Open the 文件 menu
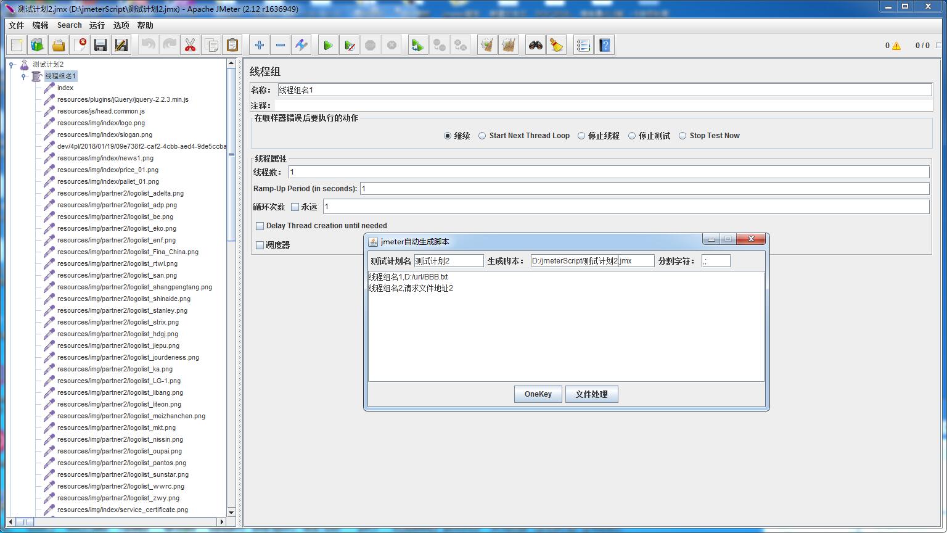This screenshot has width=947, height=533. point(16,25)
